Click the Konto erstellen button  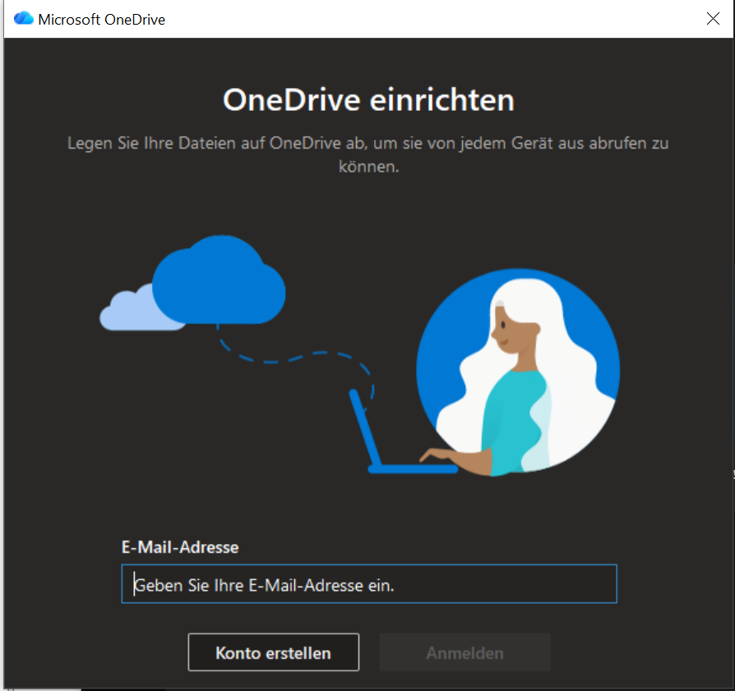274,652
